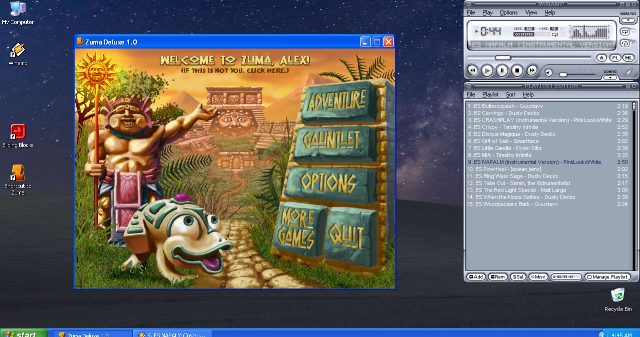Select track ES Pinwheel - [ocean jams]
Screen dimensions: 640x337
pos(548,169)
